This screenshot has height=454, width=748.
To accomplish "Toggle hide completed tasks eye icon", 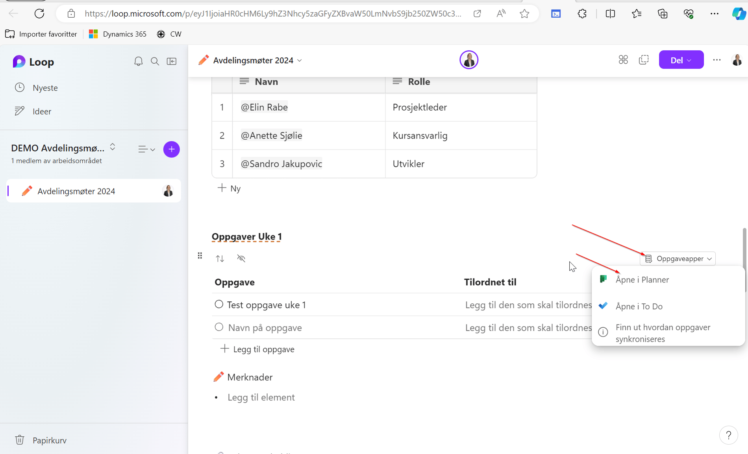I will [241, 258].
